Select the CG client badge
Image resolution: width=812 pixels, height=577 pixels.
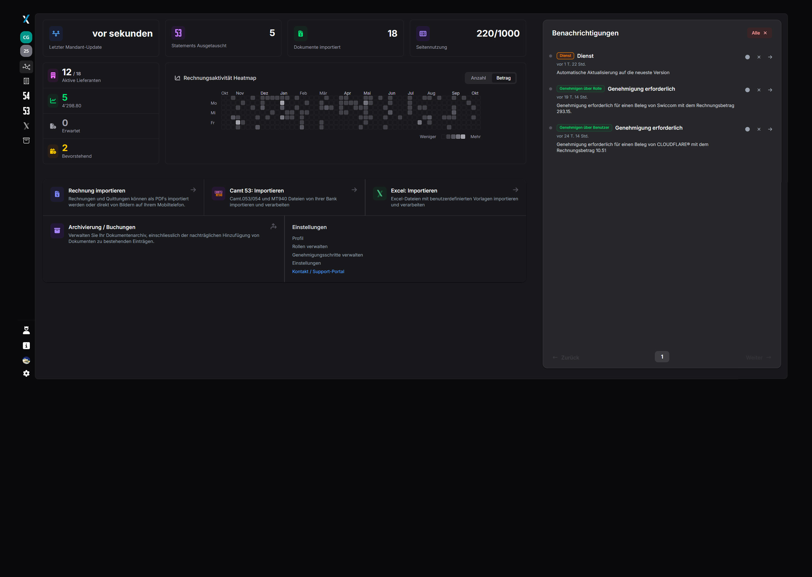point(26,37)
